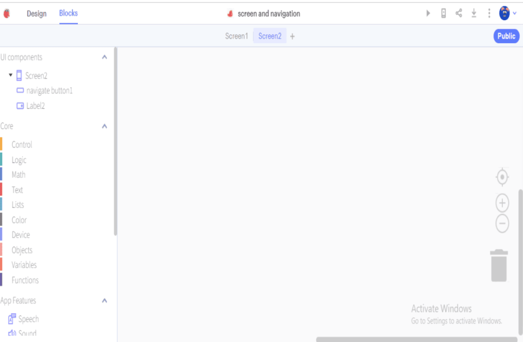Screen dimensions: 523x342
Task: Add a new screen with plus icon
Action: (x=292, y=36)
